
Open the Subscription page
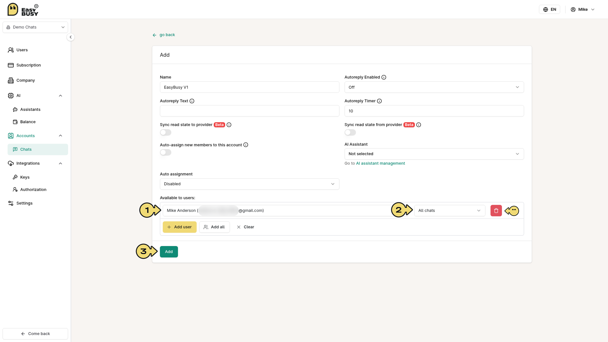pos(35,65)
